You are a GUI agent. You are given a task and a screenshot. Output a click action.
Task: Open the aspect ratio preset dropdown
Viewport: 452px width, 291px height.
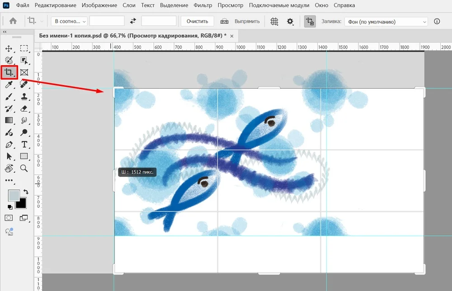(69, 21)
